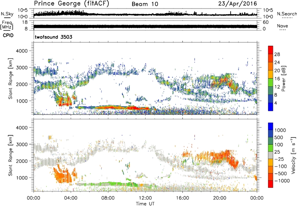Click the '12:00' time axis label
The width and height of the screenshot is (297, 206).
coord(145,198)
